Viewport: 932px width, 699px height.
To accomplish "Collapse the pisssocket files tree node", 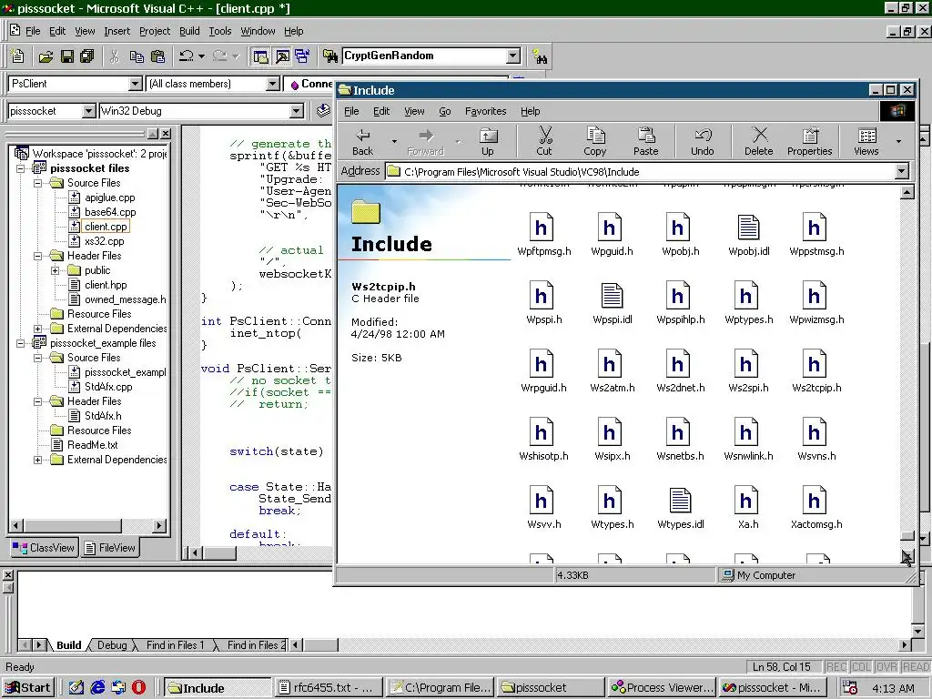I will coord(20,168).
